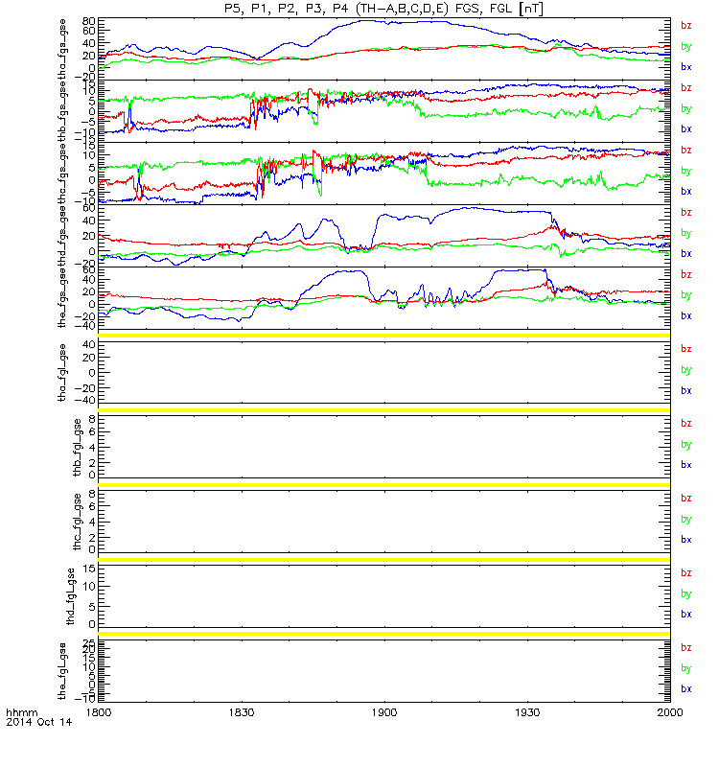
Task: Click blue bx legend of thd_fgl panel
Action: coord(686,615)
